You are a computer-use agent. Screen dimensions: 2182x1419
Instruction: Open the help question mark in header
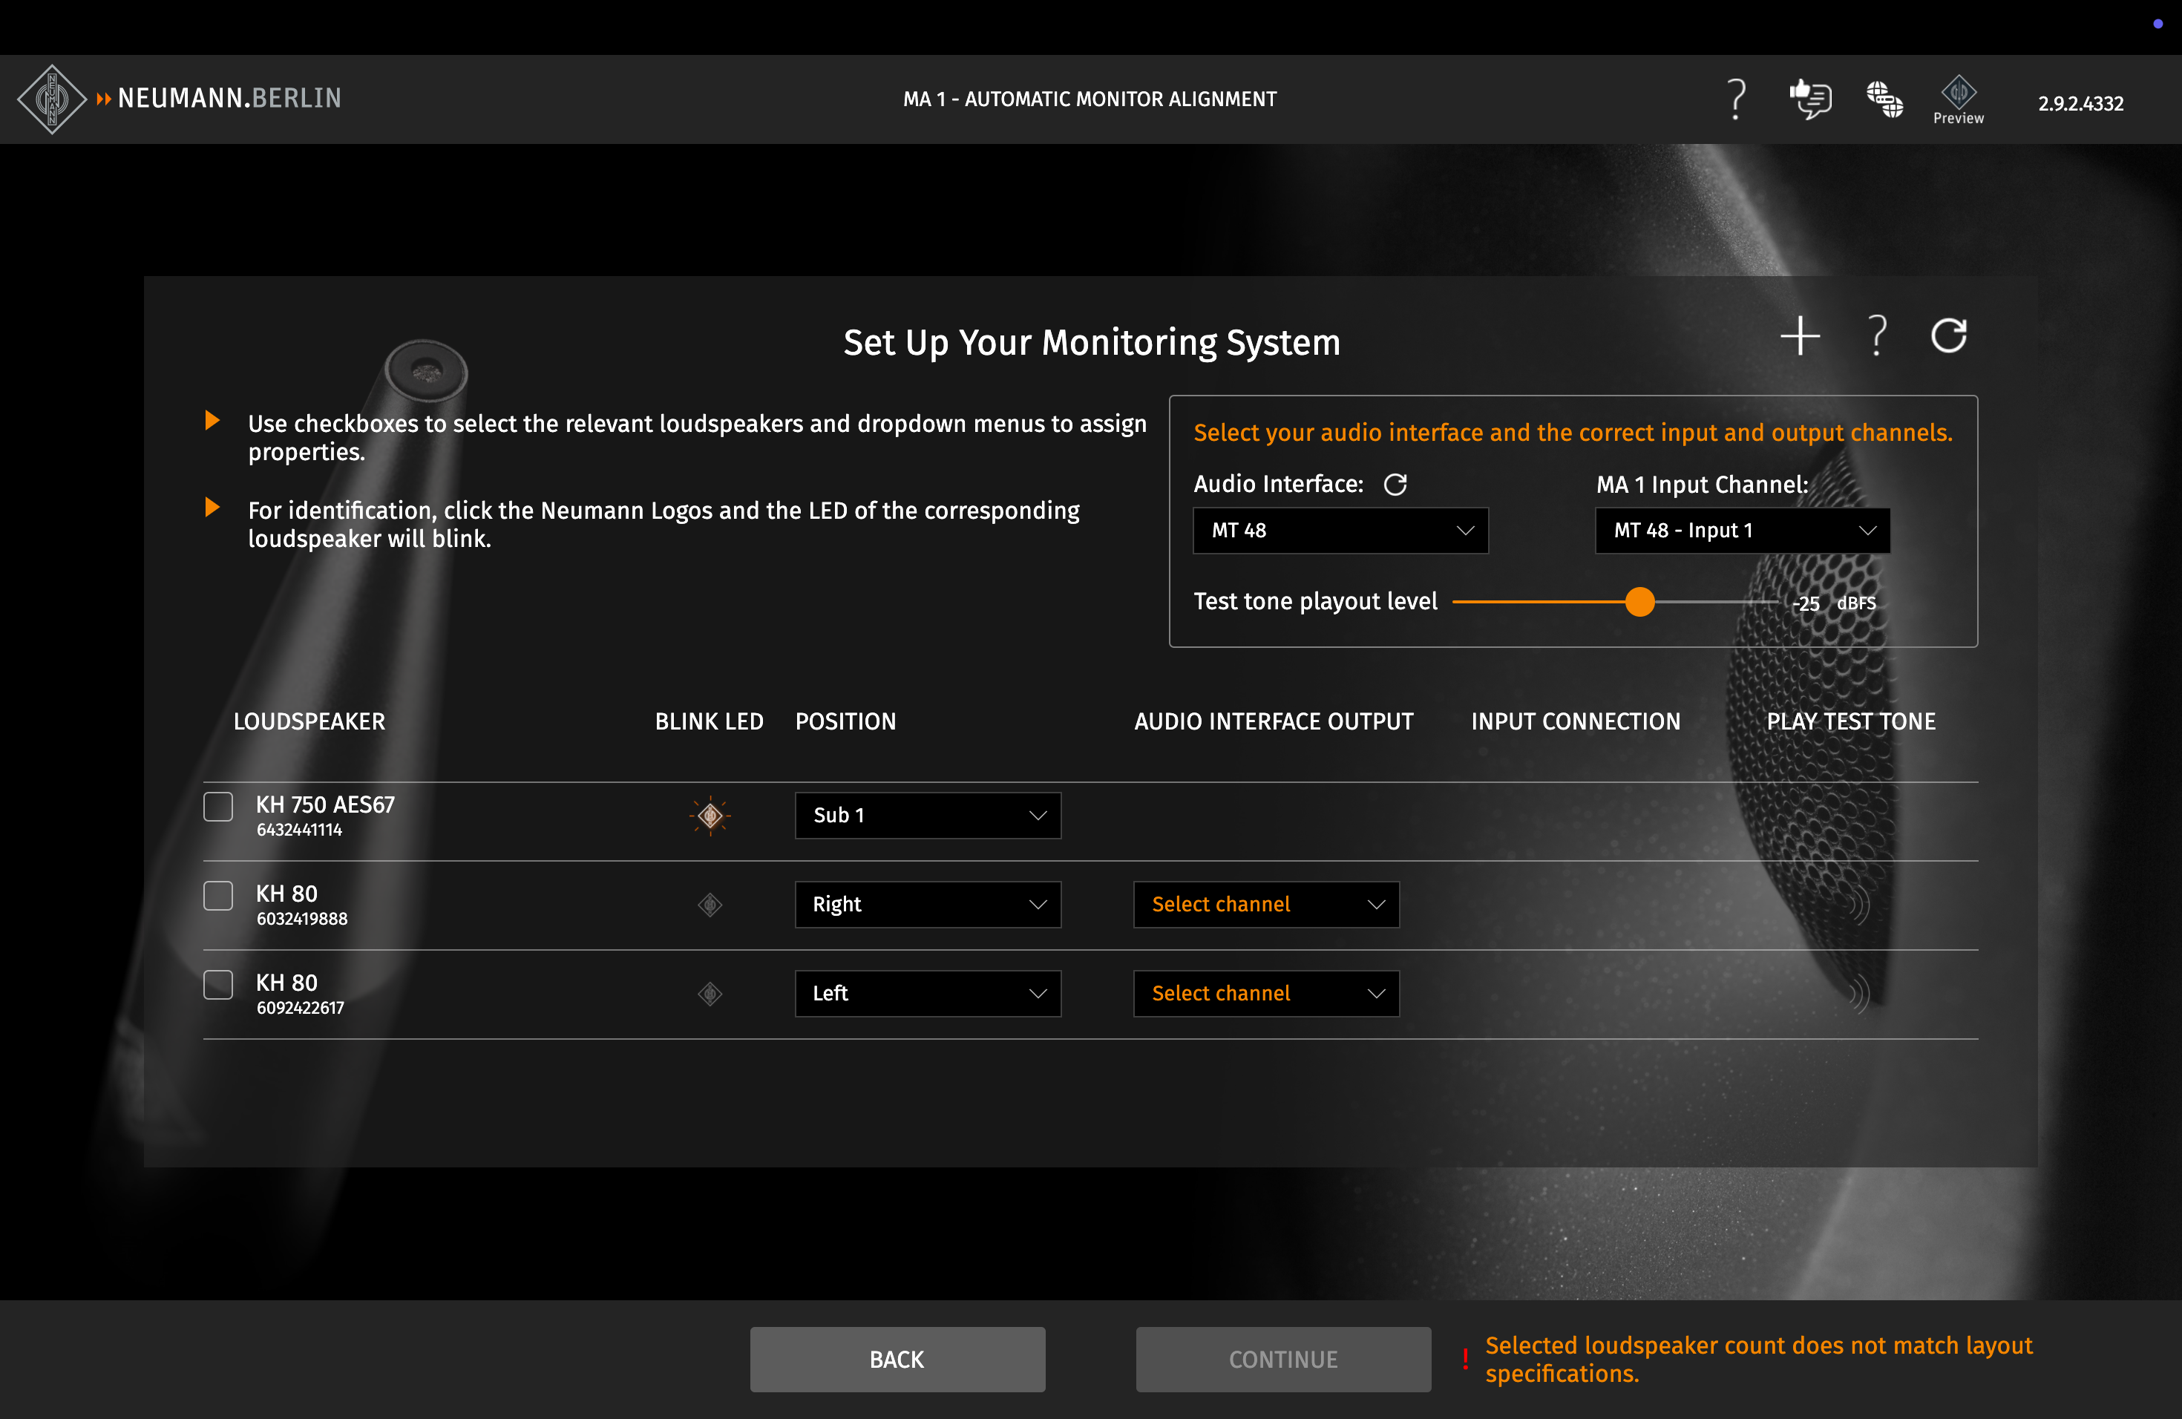(1735, 98)
